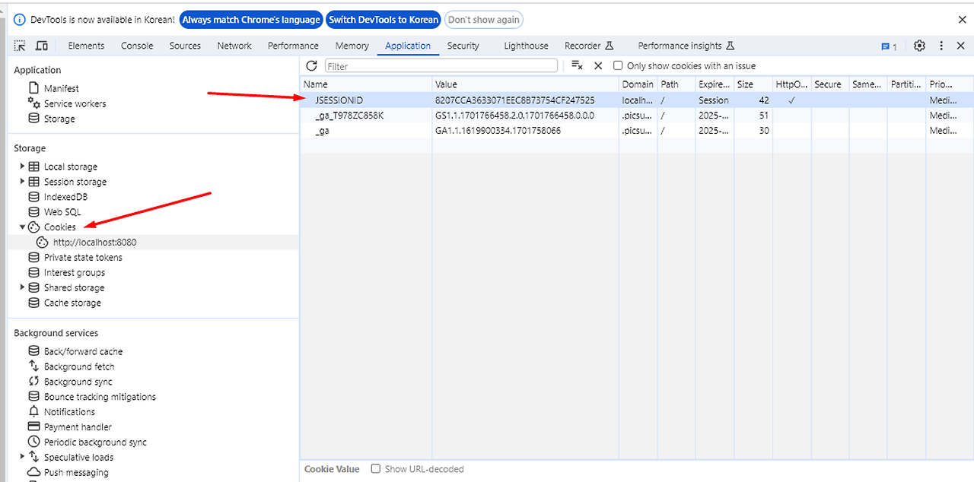Image resolution: width=974 pixels, height=482 pixels.
Task: Click the Manifest file icon
Action: coord(33,88)
